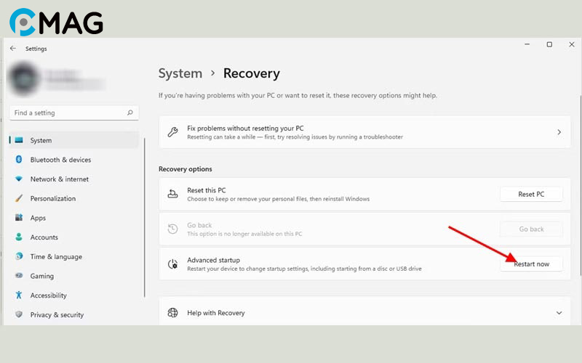Image resolution: width=582 pixels, height=363 pixels.
Task: Click the Apps sidebar icon
Action: 19,218
